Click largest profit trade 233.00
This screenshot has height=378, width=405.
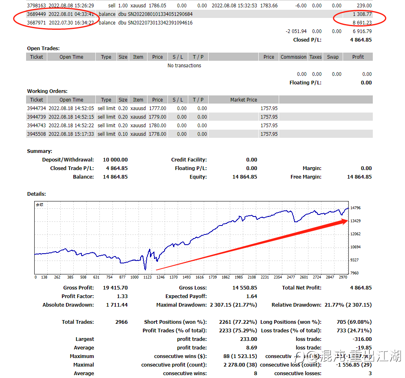coord(249,339)
